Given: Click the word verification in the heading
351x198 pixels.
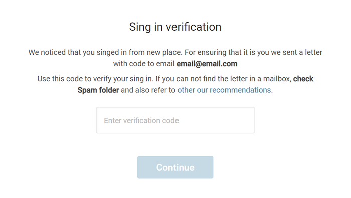Looking at the screenshot, I should pyautogui.click(x=194, y=27).
